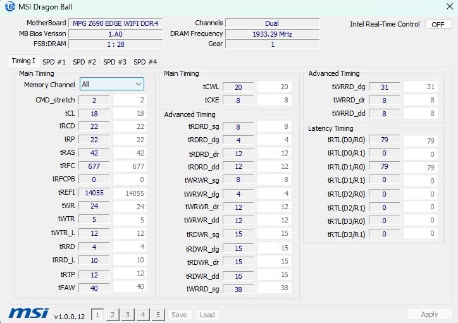Screen dimensions: 458x323
Task: Click the FSB:DRAM 1 : 28 value
Action: 115,44
